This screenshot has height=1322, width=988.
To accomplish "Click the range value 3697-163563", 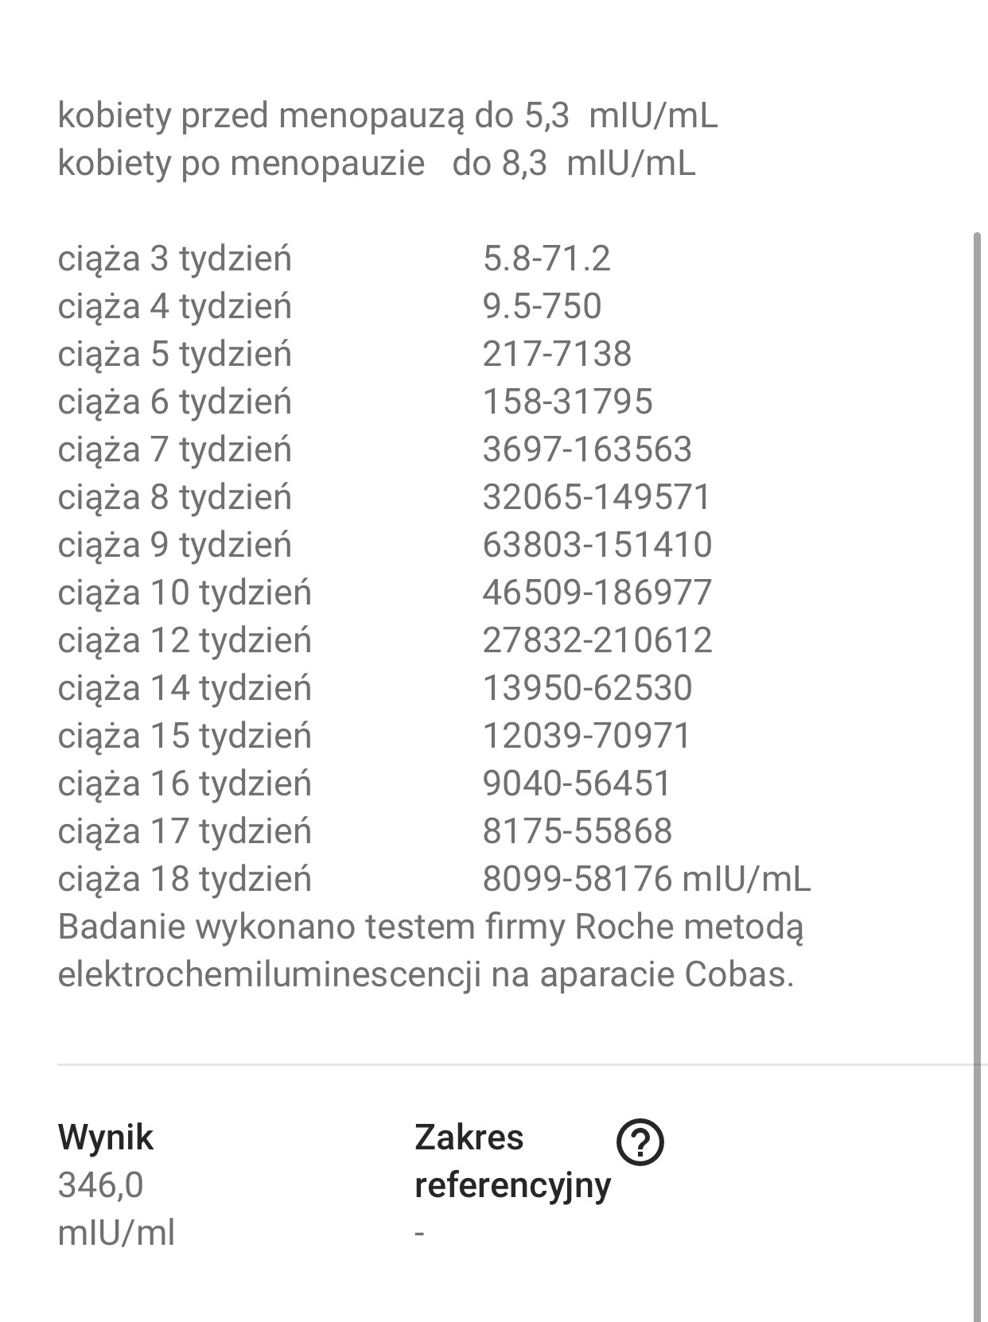I will (x=587, y=449).
